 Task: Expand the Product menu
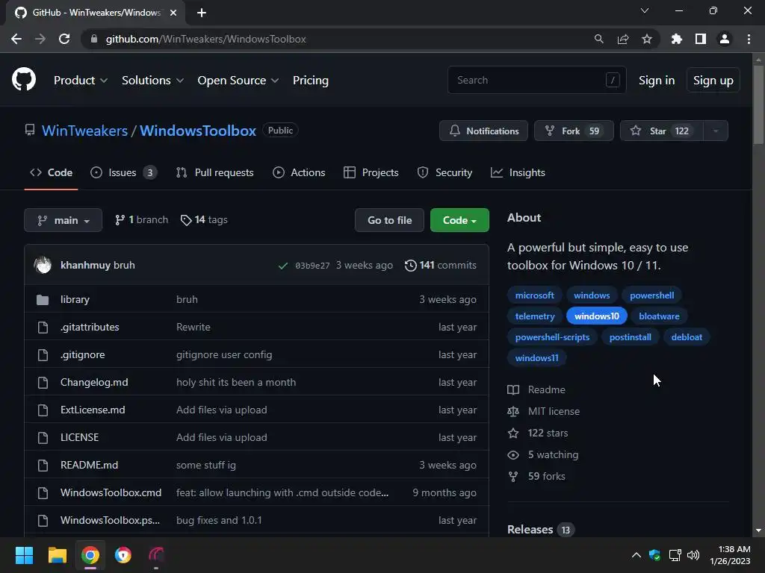click(81, 81)
